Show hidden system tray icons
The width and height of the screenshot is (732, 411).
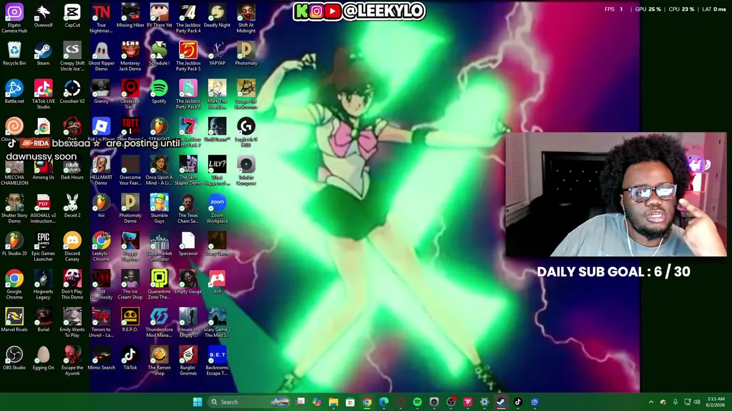(x=651, y=402)
